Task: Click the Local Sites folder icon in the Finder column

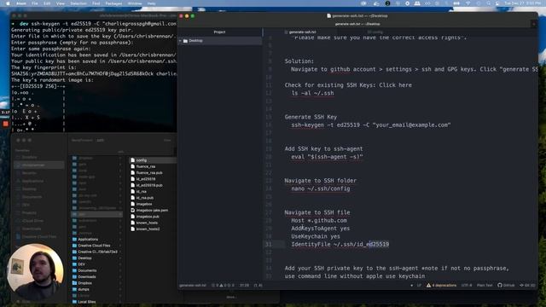Action: [x=74, y=302]
